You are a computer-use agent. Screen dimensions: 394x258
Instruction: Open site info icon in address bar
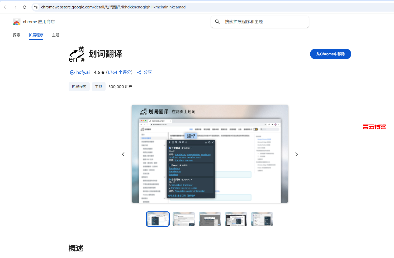point(36,7)
